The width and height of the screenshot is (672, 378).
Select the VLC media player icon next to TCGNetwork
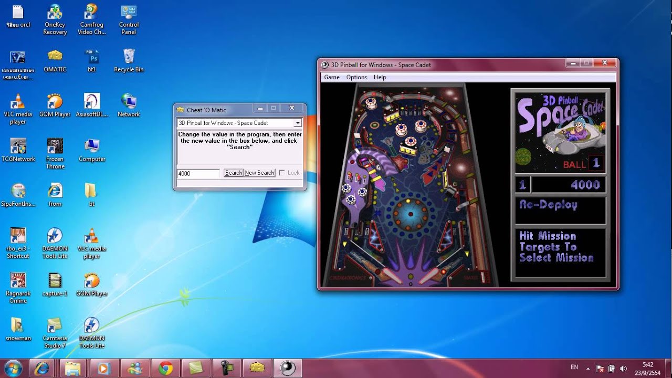(x=18, y=109)
